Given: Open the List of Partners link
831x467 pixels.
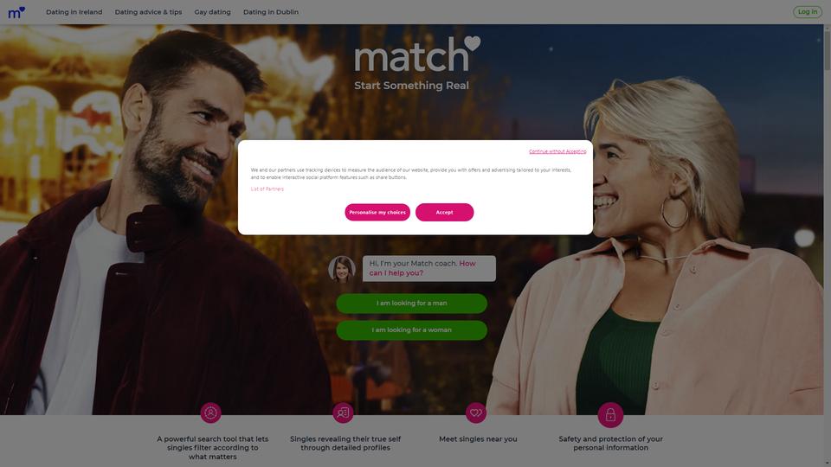Looking at the screenshot, I should click(x=267, y=189).
